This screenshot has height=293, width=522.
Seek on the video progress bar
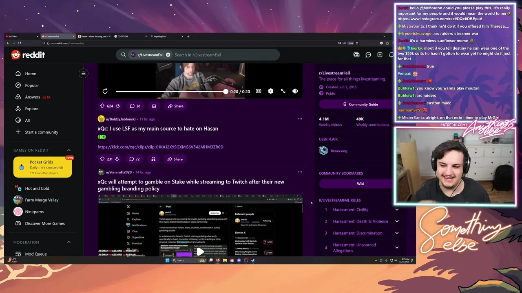click(x=171, y=92)
